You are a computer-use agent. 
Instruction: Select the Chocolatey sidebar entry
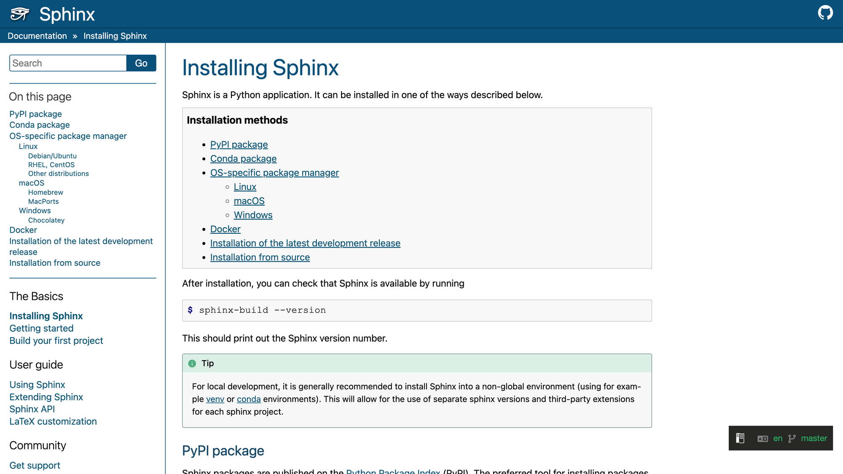click(46, 220)
